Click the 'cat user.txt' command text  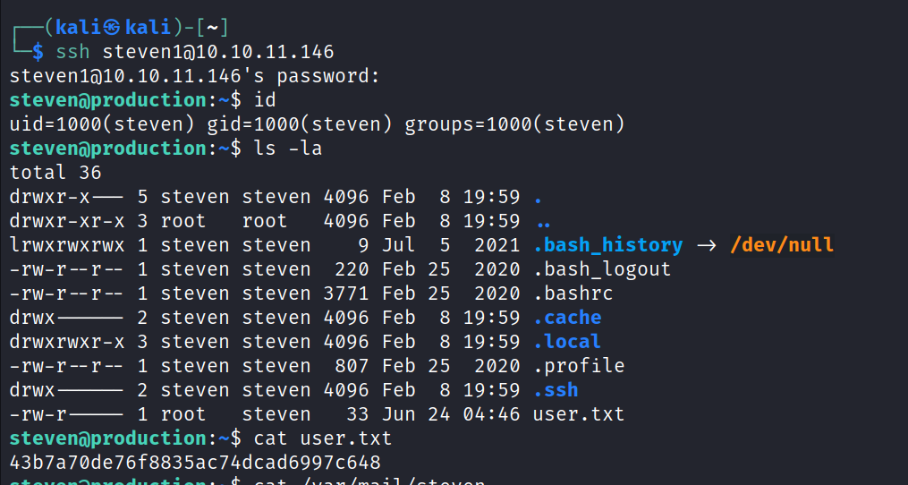323,438
